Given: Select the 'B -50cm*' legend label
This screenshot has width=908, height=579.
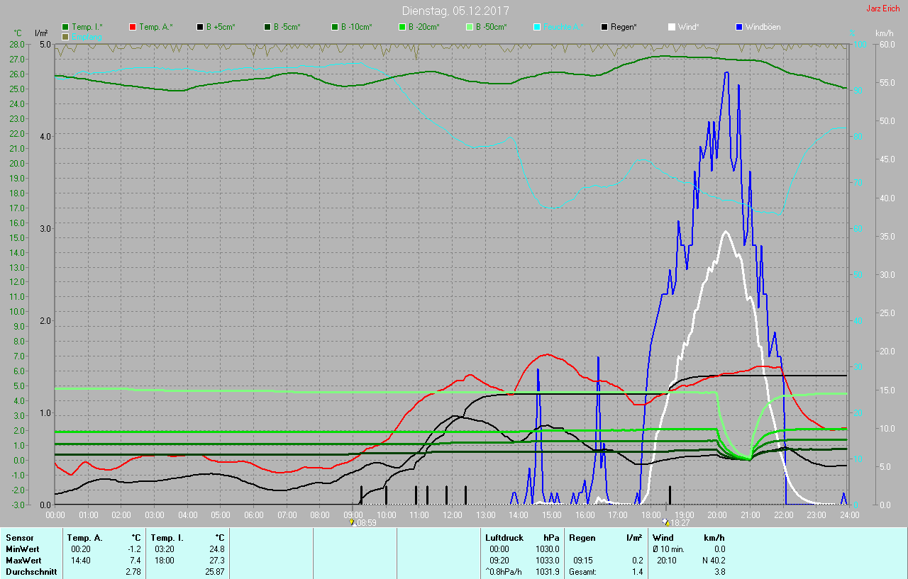Looking at the screenshot, I should (492, 27).
